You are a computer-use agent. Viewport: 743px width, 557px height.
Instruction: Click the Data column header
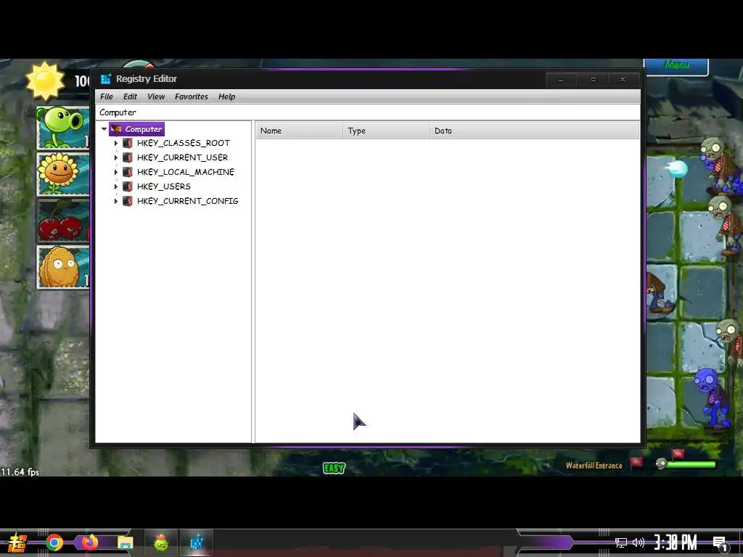tap(535, 131)
